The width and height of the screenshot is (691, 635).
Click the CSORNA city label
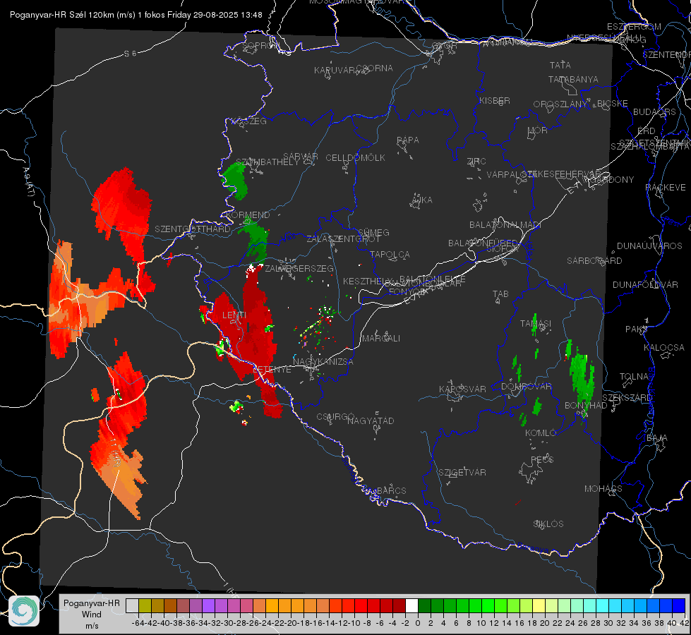click(375, 68)
